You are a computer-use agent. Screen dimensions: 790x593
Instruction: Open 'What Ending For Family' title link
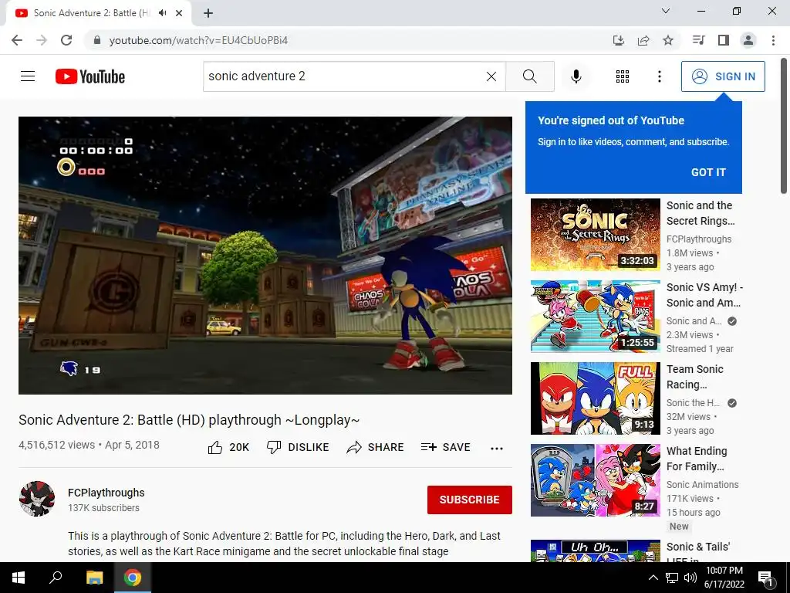click(x=697, y=459)
